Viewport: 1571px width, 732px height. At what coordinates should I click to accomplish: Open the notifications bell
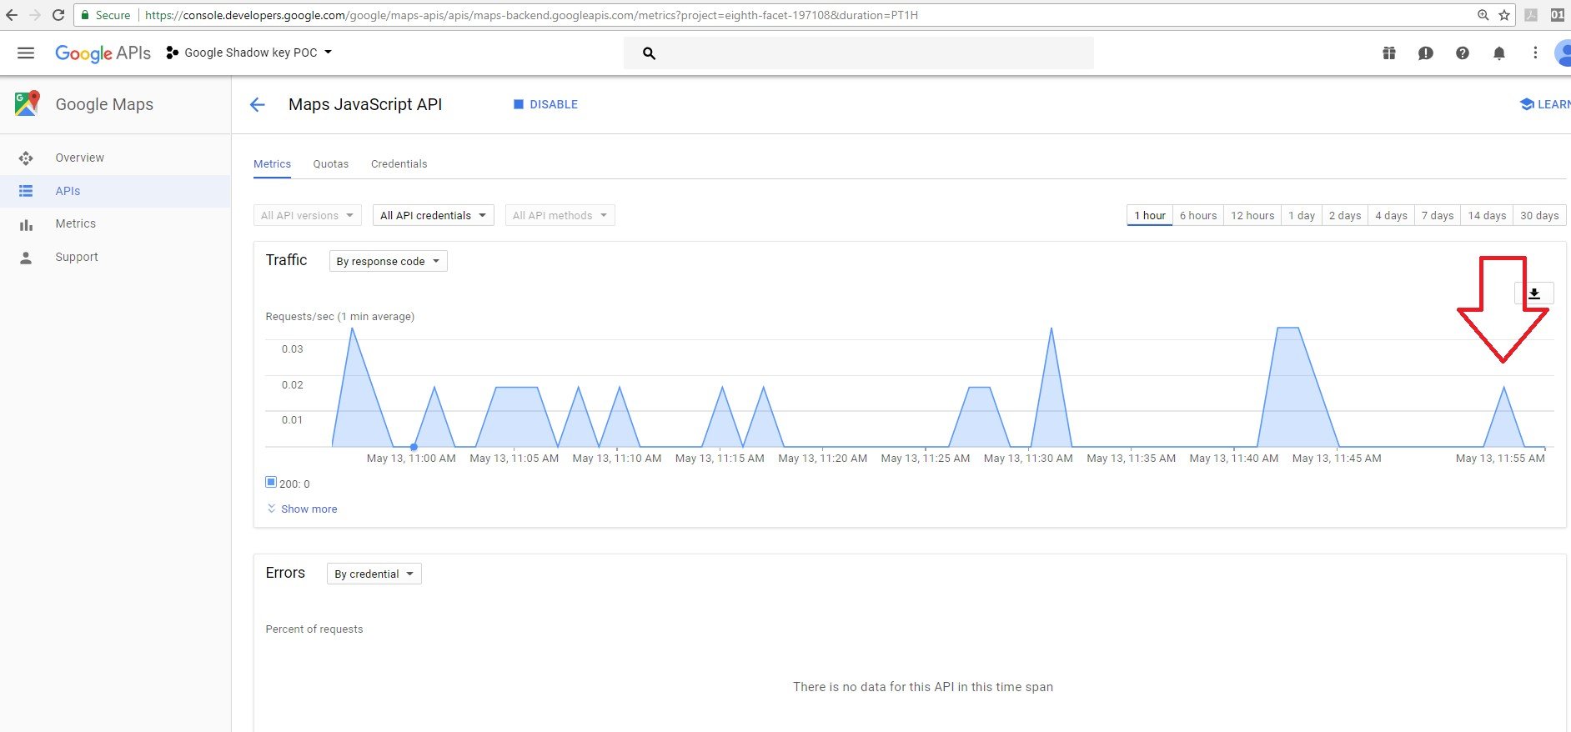1499,53
